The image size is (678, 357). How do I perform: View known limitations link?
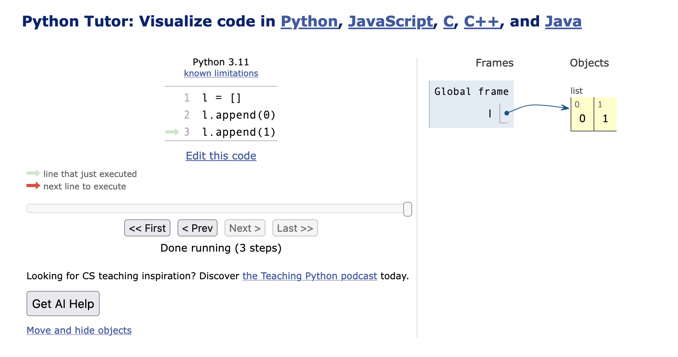pos(221,73)
